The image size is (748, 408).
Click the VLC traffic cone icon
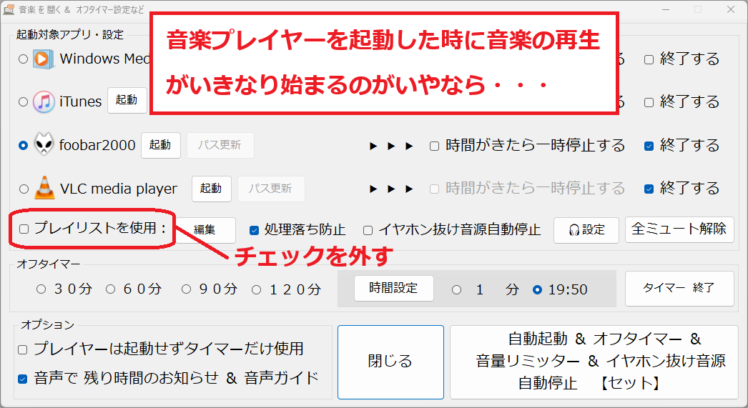tap(44, 189)
